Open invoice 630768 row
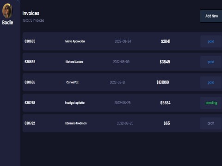Image resolution: width=222 pixels, height=166 pixels. (x=122, y=103)
